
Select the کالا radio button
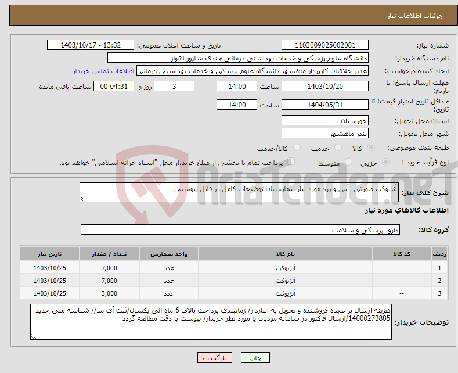coord(371,148)
